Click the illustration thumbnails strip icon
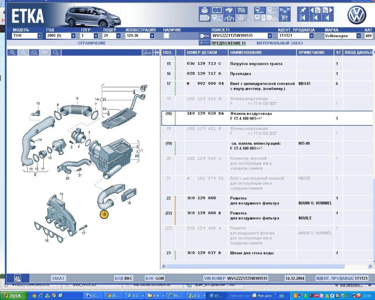Viewport: 375px width, 300px height. tap(147, 52)
